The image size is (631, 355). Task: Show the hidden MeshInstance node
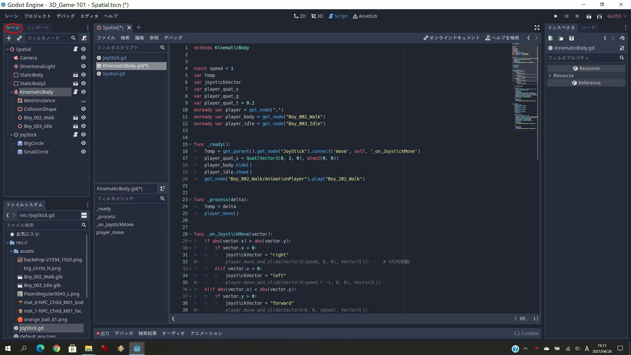(x=83, y=101)
